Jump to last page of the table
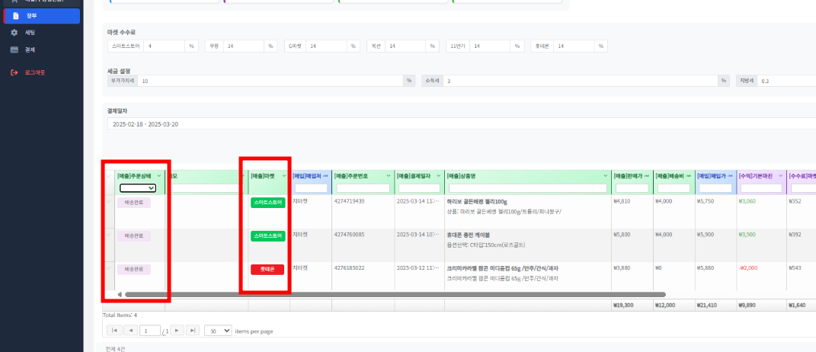 193,330
